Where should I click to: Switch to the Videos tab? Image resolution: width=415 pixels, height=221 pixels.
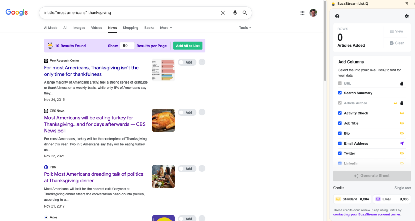(x=96, y=28)
